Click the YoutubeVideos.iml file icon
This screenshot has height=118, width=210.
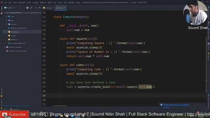coord(9,43)
